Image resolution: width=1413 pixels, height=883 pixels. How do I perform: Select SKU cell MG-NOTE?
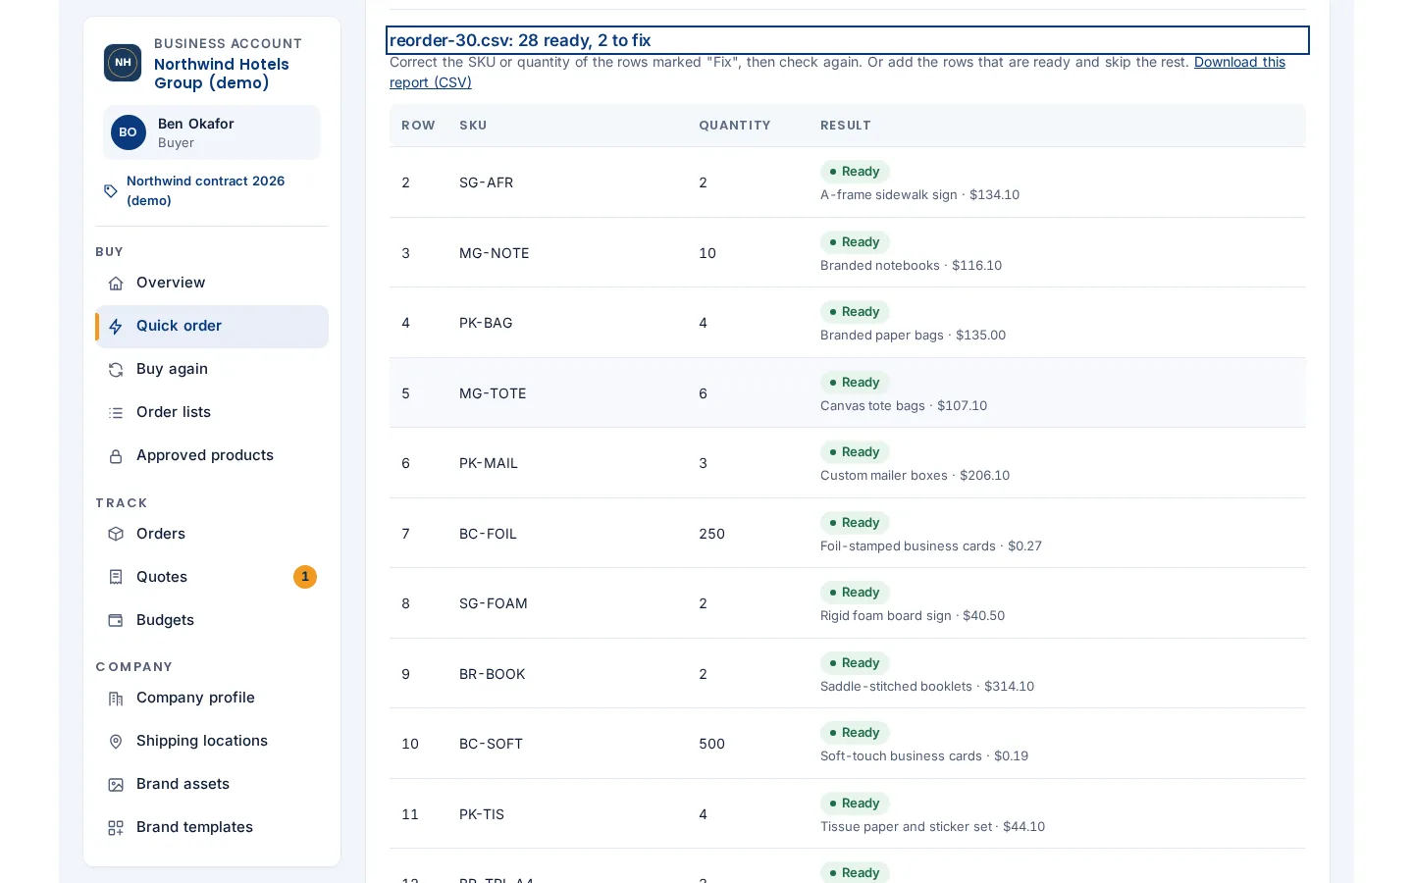click(x=495, y=253)
